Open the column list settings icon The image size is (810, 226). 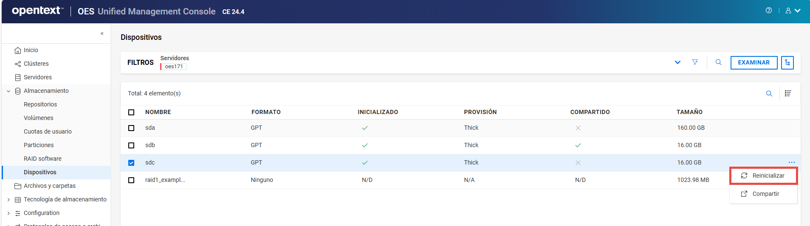(x=788, y=94)
